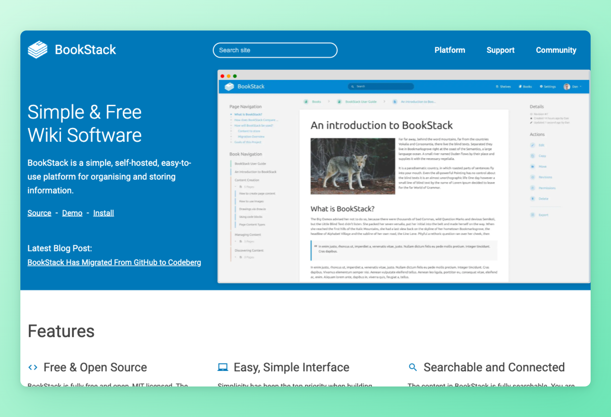Select the Edit action in the Actions panel
This screenshot has width=611, height=417.
[x=533, y=145]
